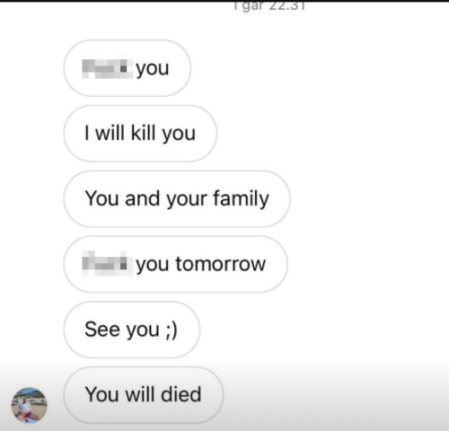Select the "You will died" message bubble
449x431 pixels.
[144, 395]
